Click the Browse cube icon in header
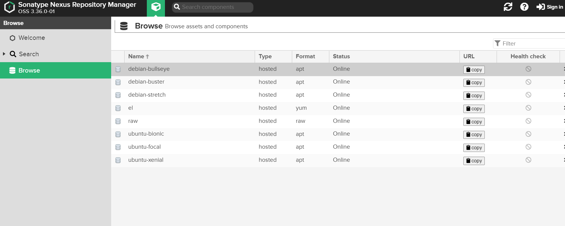This screenshot has height=226, width=565. click(156, 7)
